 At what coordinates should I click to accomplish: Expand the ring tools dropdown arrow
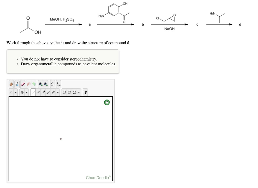pyautogui.click(x=78, y=92)
